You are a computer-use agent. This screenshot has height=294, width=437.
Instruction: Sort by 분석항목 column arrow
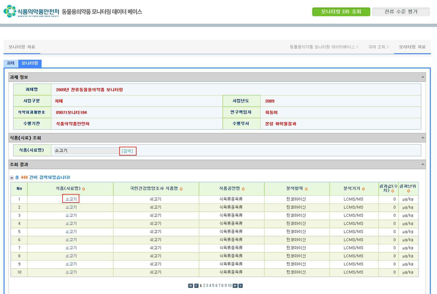pos(306,189)
